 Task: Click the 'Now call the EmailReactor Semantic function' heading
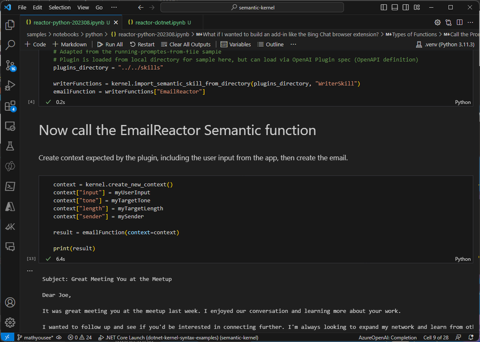pyautogui.click(x=177, y=130)
